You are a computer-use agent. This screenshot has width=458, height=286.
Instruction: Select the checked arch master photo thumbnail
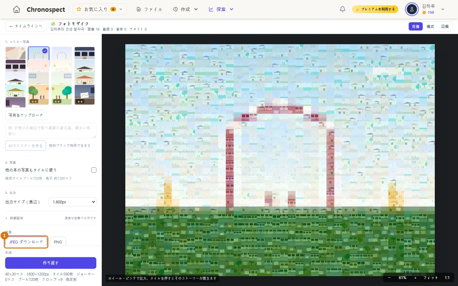tap(38, 53)
